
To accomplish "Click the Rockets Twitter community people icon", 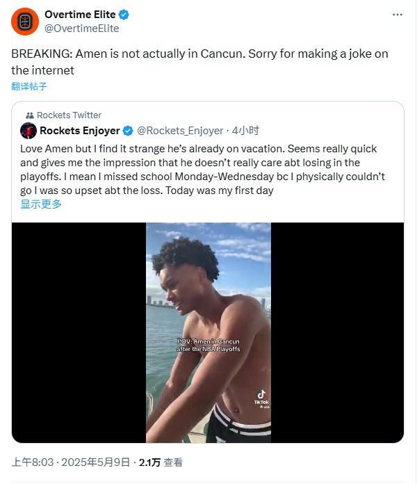I will tap(30, 115).
